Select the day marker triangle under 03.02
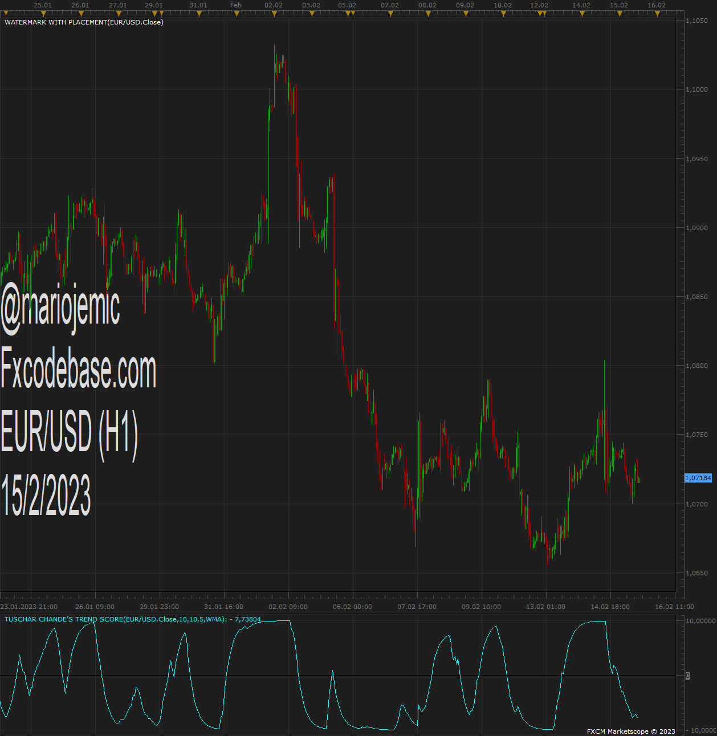717x736 pixels. point(312,14)
